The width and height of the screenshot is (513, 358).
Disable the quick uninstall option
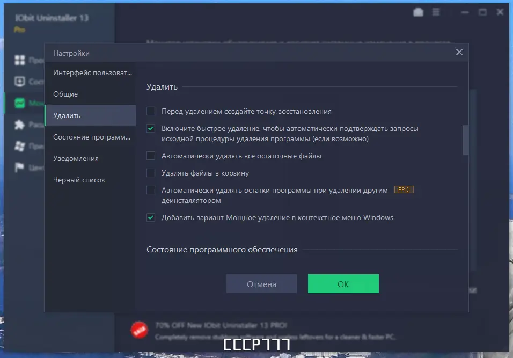click(151, 129)
